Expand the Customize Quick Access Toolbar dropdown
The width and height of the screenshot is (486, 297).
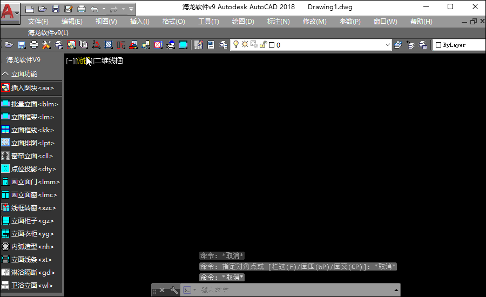131,9
